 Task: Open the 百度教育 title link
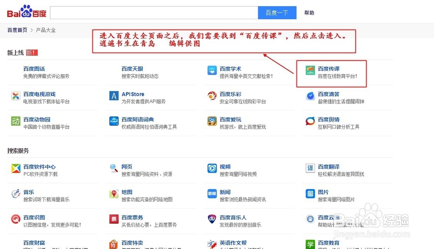click(329, 242)
